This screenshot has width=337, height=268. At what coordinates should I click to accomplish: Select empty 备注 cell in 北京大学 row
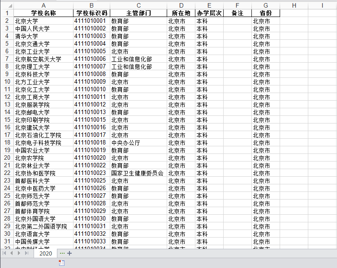238,21
